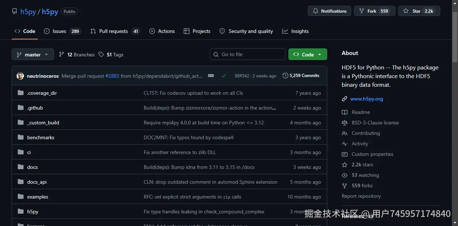Click the Activity pulse icon

(345, 144)
